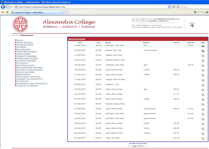Add note for 26/03/2007 Late with Note row

click(x=203, y=139)
